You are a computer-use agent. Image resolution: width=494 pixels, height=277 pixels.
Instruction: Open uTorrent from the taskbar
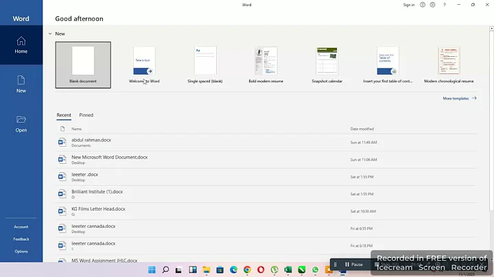tap(274, 269)
